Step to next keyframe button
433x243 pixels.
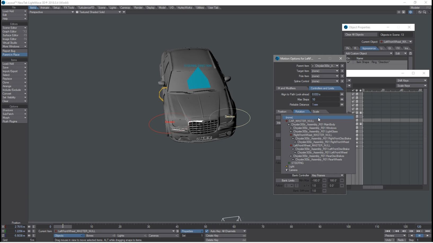pos(419,231)
